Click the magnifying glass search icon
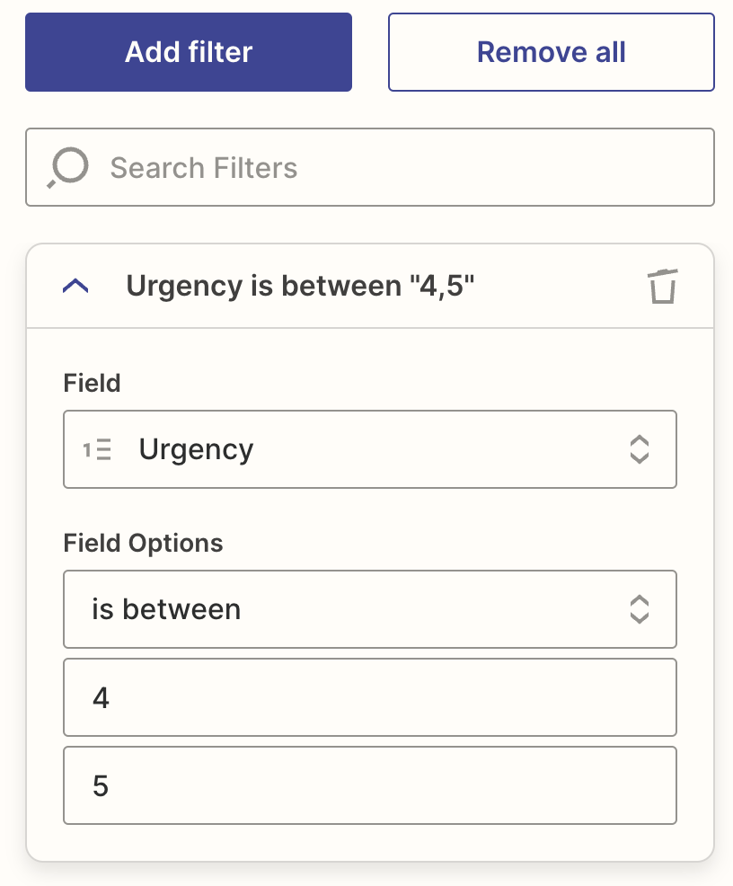Screen dimensions: 733x886 click(x=68, y=168)
